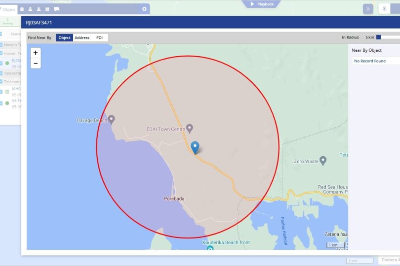Click the Zero Waste map marker
Viewport: 400px width, 266px height.
click(x=323, y=161)
